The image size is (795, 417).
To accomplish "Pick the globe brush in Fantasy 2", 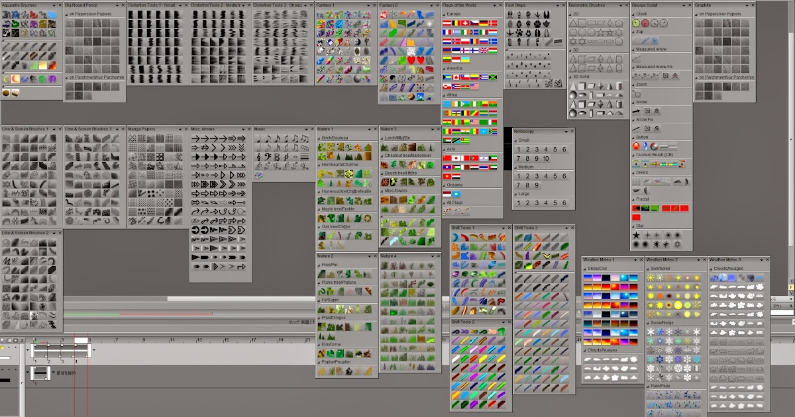I will 411,97.
